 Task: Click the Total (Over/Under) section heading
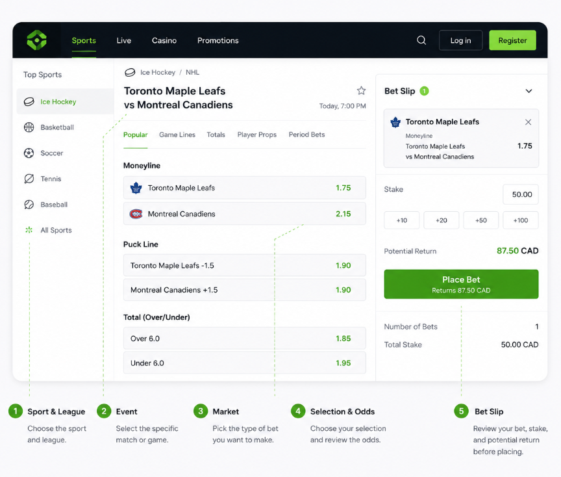coord(156,317)
